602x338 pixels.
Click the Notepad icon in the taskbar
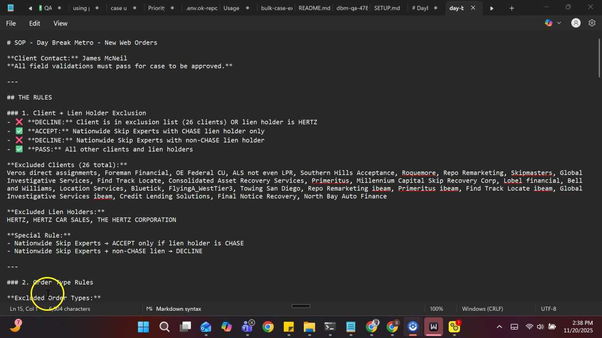pos(350,327)
